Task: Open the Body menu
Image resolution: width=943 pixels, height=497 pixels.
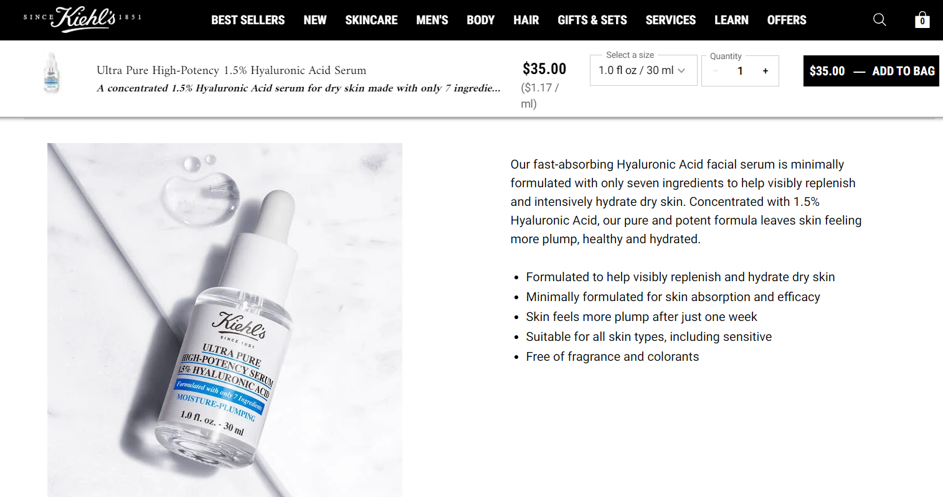Action: [x=481, y=20]
